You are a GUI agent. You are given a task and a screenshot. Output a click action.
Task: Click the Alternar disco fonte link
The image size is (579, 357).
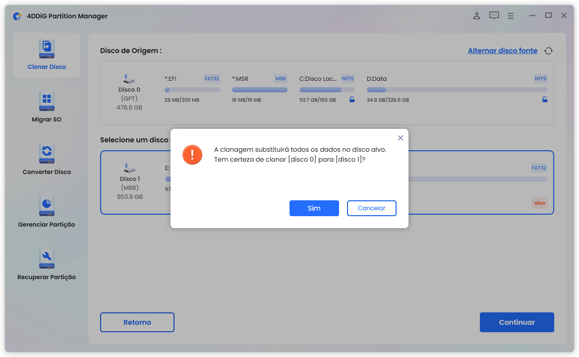(x=502, y=51)
